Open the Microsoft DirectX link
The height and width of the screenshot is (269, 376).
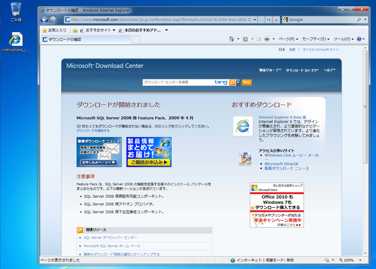pos(281,164)
